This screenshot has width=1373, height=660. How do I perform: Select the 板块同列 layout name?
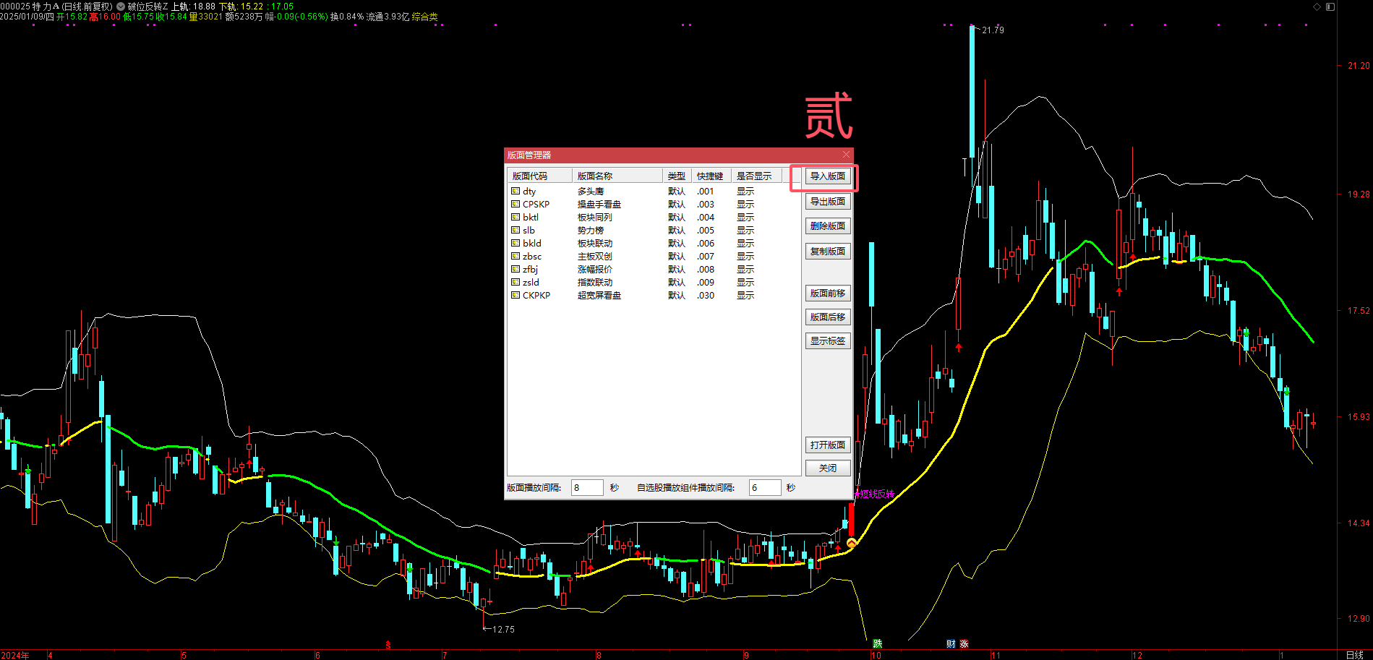tap(595, 218)
